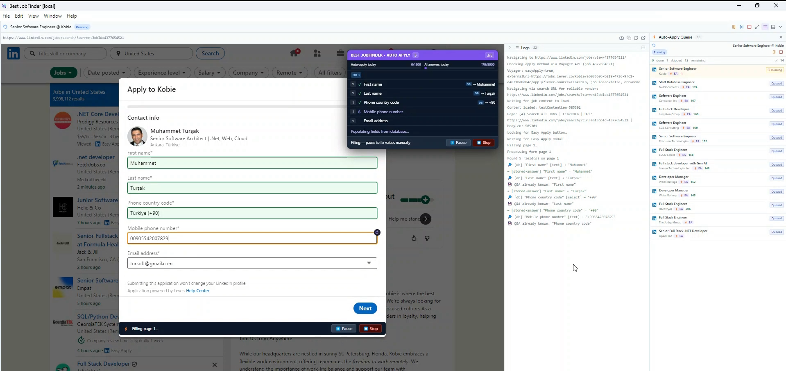
Task: Open the View menu
Action: tap(34, 16)
